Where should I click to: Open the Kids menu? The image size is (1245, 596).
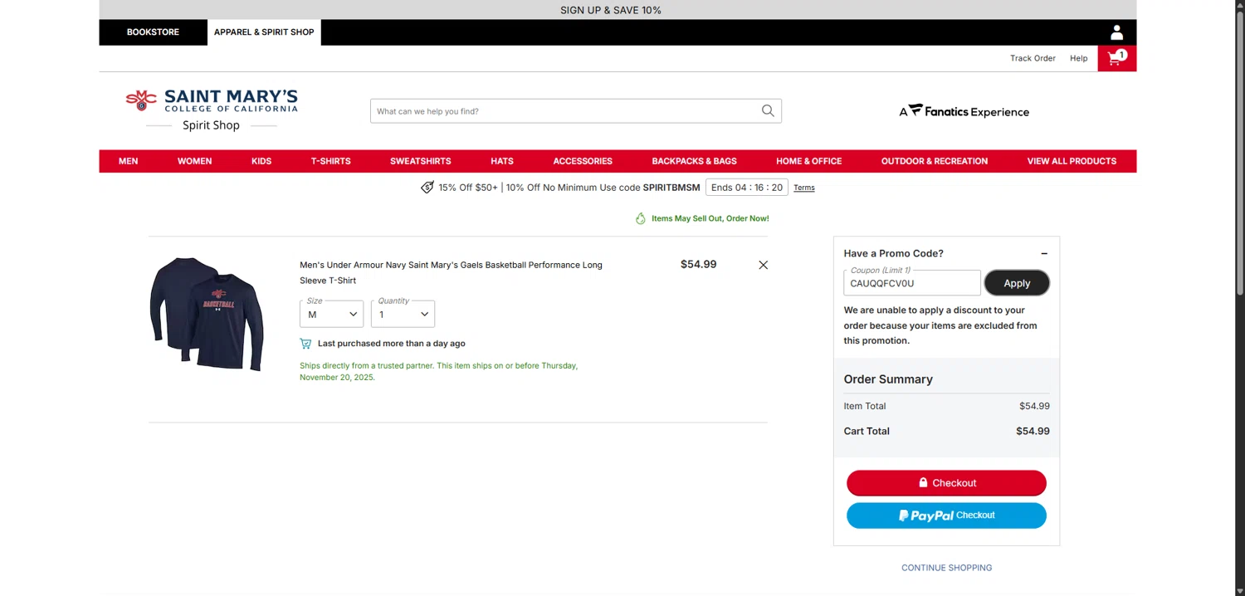pyautogui.click(x=261, y=161)
